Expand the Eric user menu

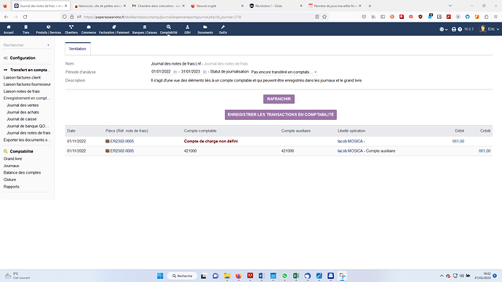click(489, 29)
